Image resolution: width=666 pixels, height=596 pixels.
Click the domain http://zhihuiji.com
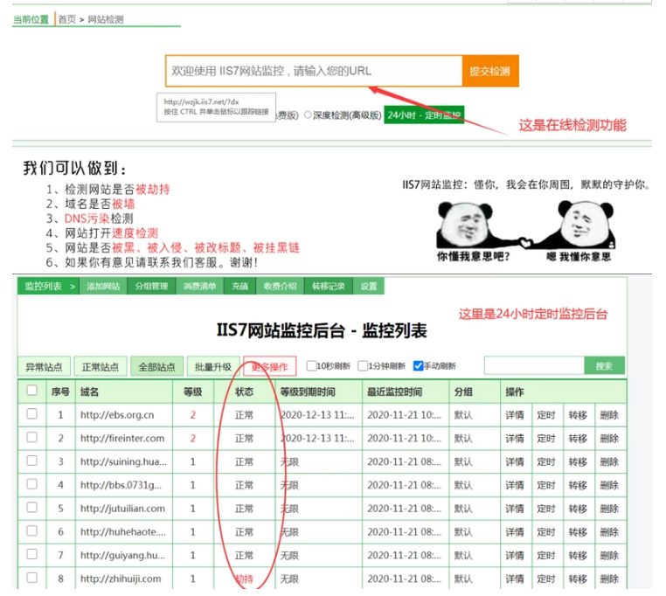point(121,579)
